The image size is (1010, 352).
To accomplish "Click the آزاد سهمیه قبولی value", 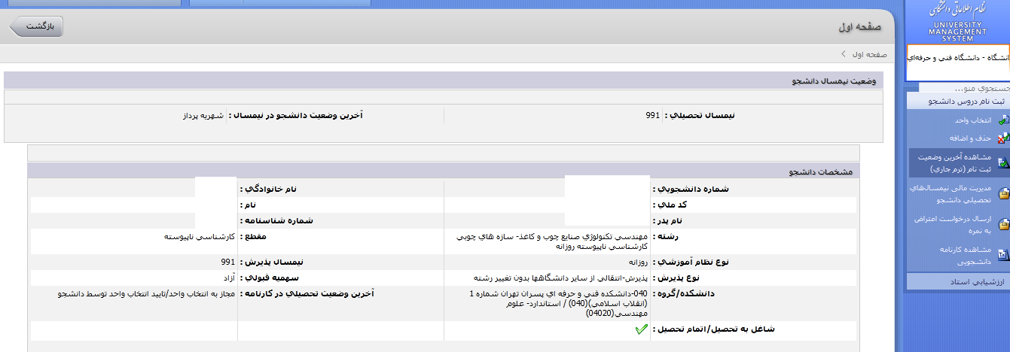I will [228, 278].
